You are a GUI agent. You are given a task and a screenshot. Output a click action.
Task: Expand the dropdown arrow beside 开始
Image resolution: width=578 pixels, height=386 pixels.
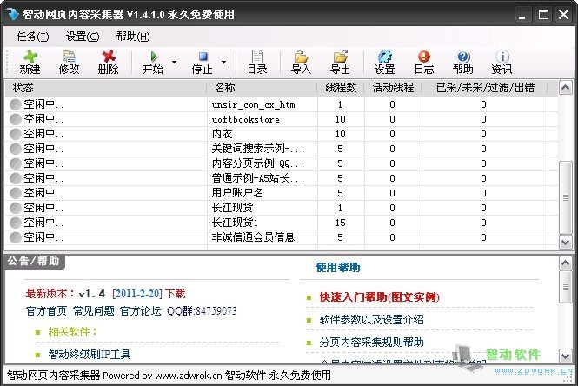click(174, 63)
